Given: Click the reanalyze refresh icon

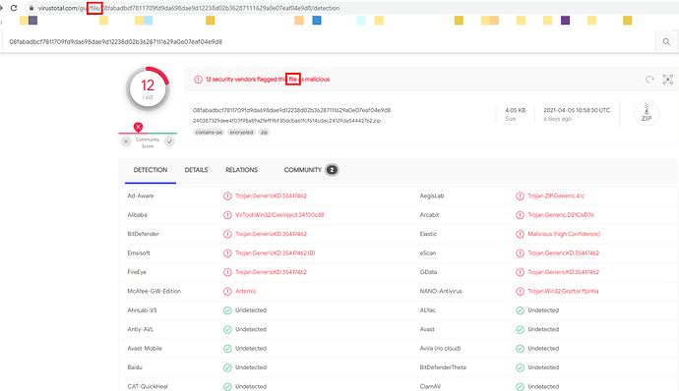Looking at the screenshot, I should (x=649, y=80).
